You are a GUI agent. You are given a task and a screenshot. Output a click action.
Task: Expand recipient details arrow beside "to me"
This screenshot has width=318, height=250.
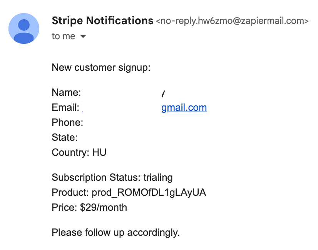(83, 37)
